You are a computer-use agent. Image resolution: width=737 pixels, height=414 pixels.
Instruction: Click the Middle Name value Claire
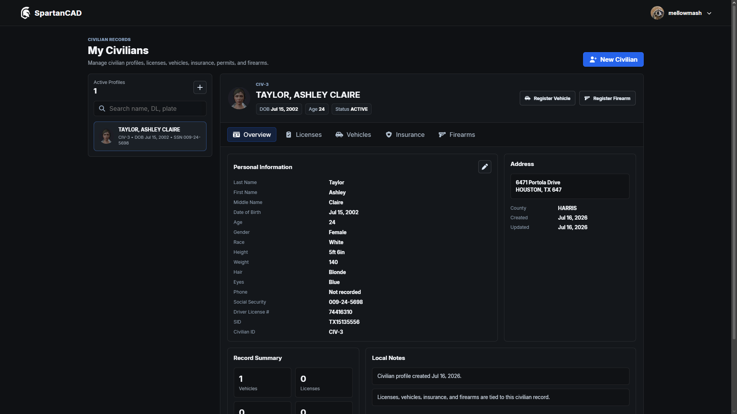click(x=336, y=202)
